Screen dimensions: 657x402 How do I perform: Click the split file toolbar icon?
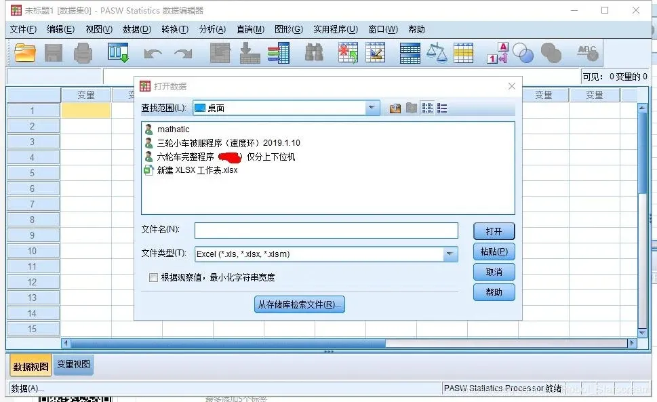tap(410, 53)
